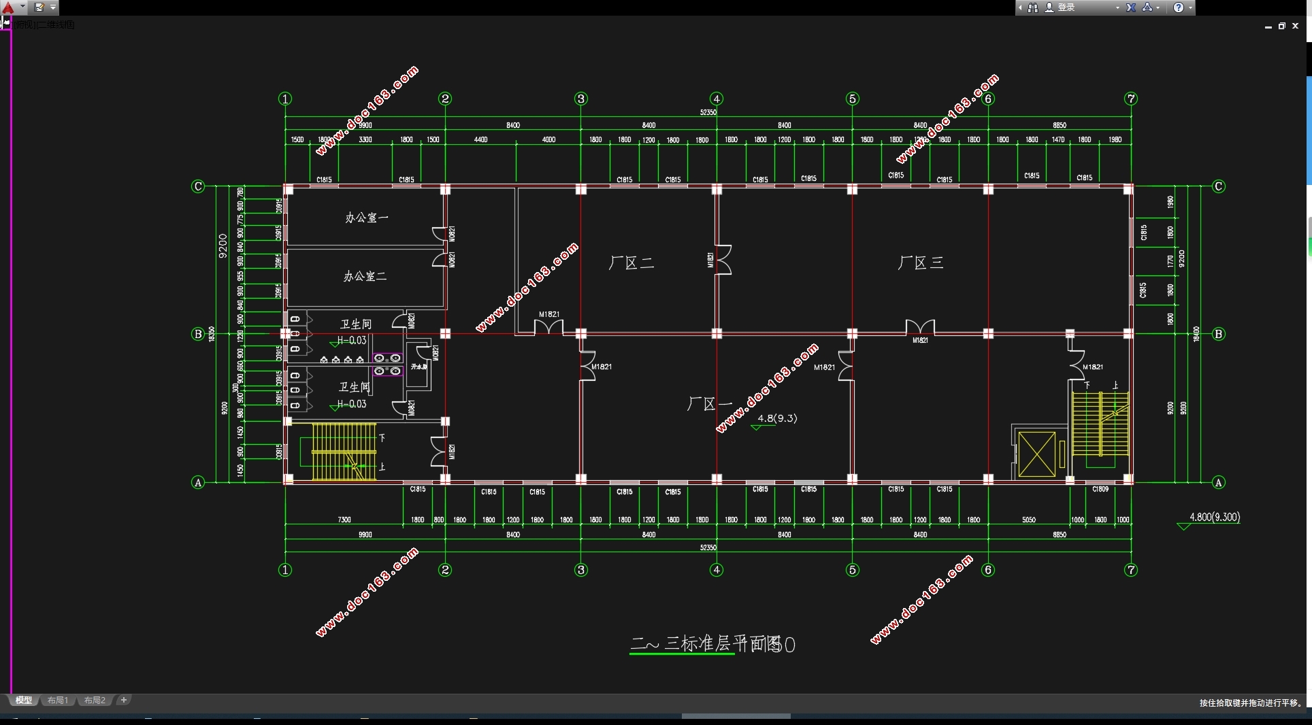The image size is (1312, 725).
Task: Click the top 52350 overall dimension
Action: tap(708, 112)
